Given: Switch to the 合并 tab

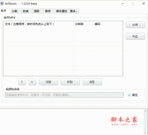Looking at the screenshot, I should 5,11.
